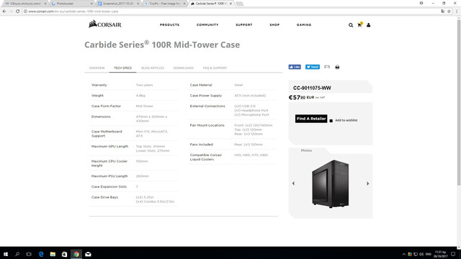
Task: Open the Windows Start menu
Action: [6, 254]
